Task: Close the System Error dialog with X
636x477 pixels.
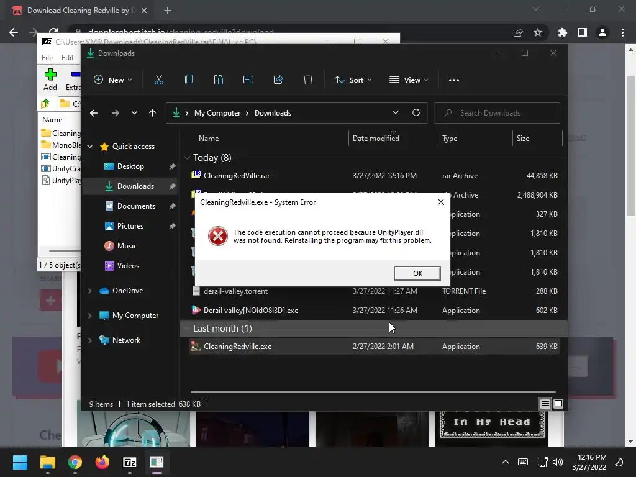Action: tap(441, 202)
